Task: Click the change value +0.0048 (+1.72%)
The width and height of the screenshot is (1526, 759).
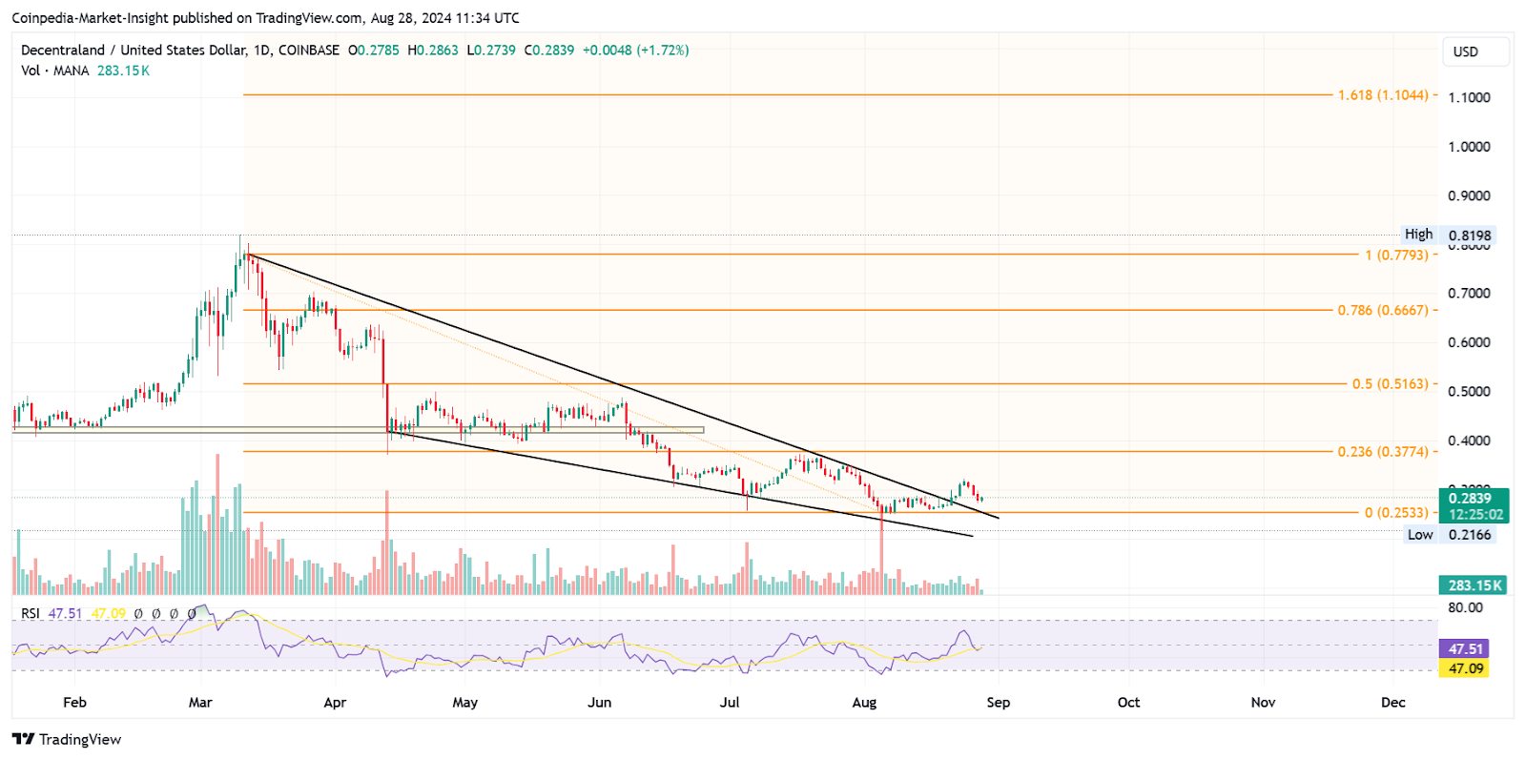Action: 635,51
